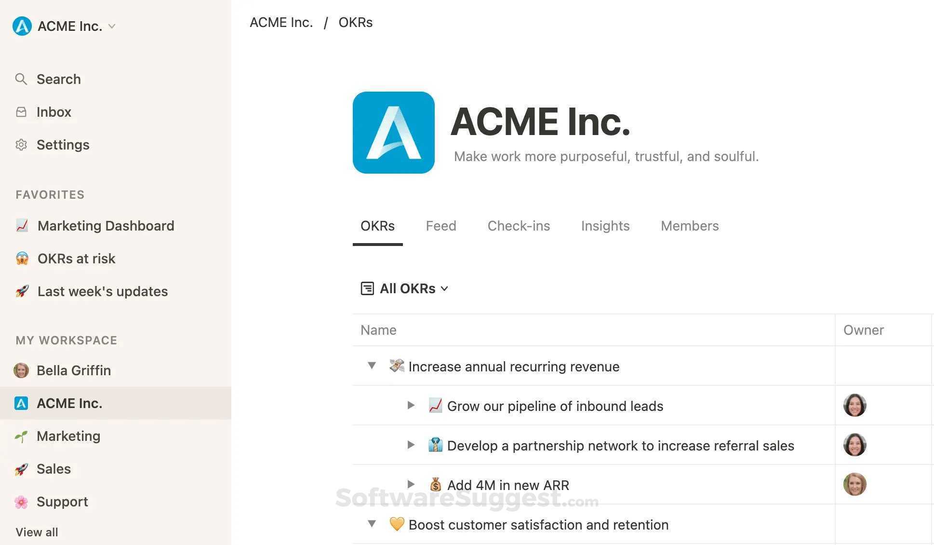
Task: Switch to the Check-ins tab
Action: click(519, 226)
